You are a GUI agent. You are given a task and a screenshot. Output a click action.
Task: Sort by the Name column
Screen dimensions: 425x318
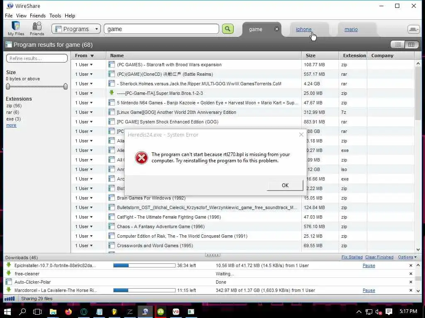point(203,55)
